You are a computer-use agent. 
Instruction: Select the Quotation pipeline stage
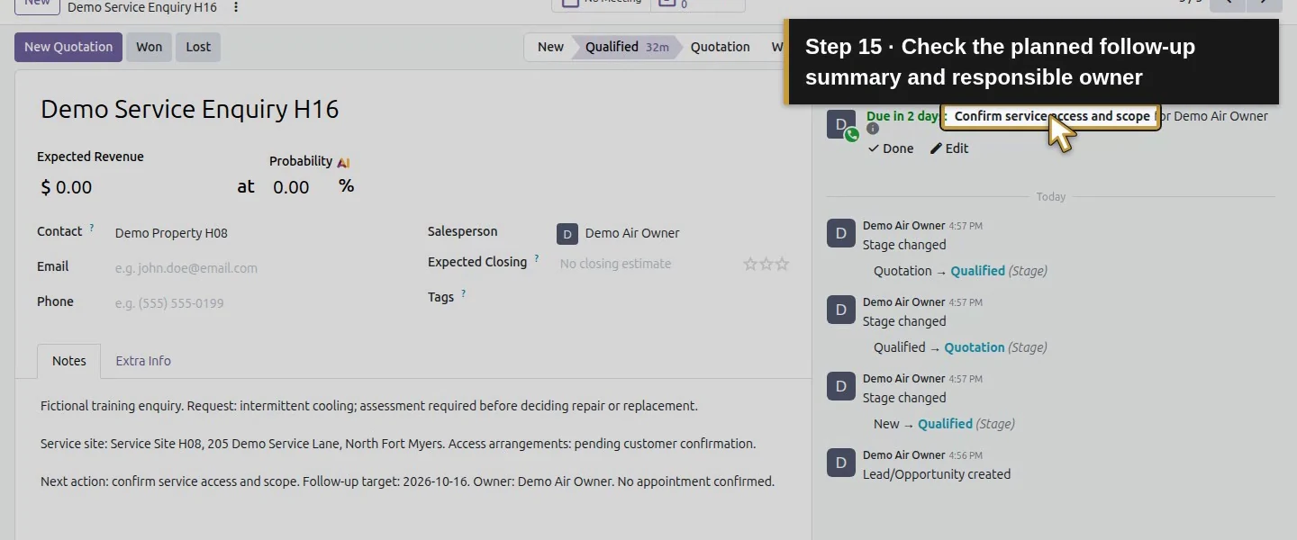[720, 47]
